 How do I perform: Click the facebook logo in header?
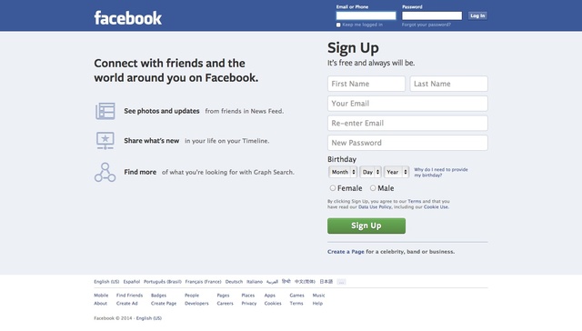pyautogui.click(x=128, y=18)
